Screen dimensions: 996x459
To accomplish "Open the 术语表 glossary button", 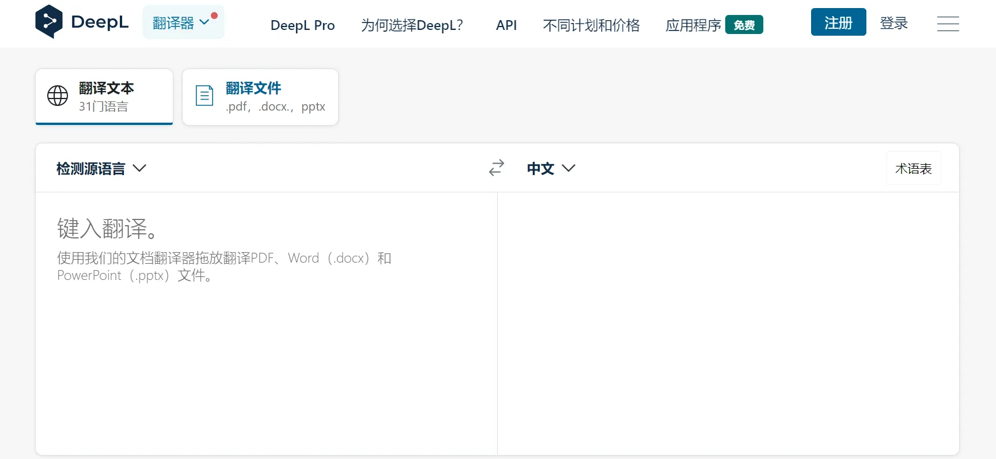I will pos(913,168).
